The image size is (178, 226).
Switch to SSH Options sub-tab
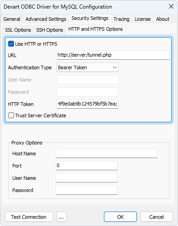tap(50, 30)
